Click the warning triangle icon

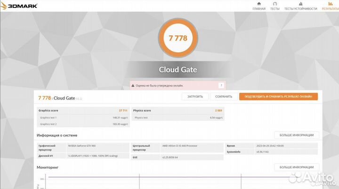133,86
